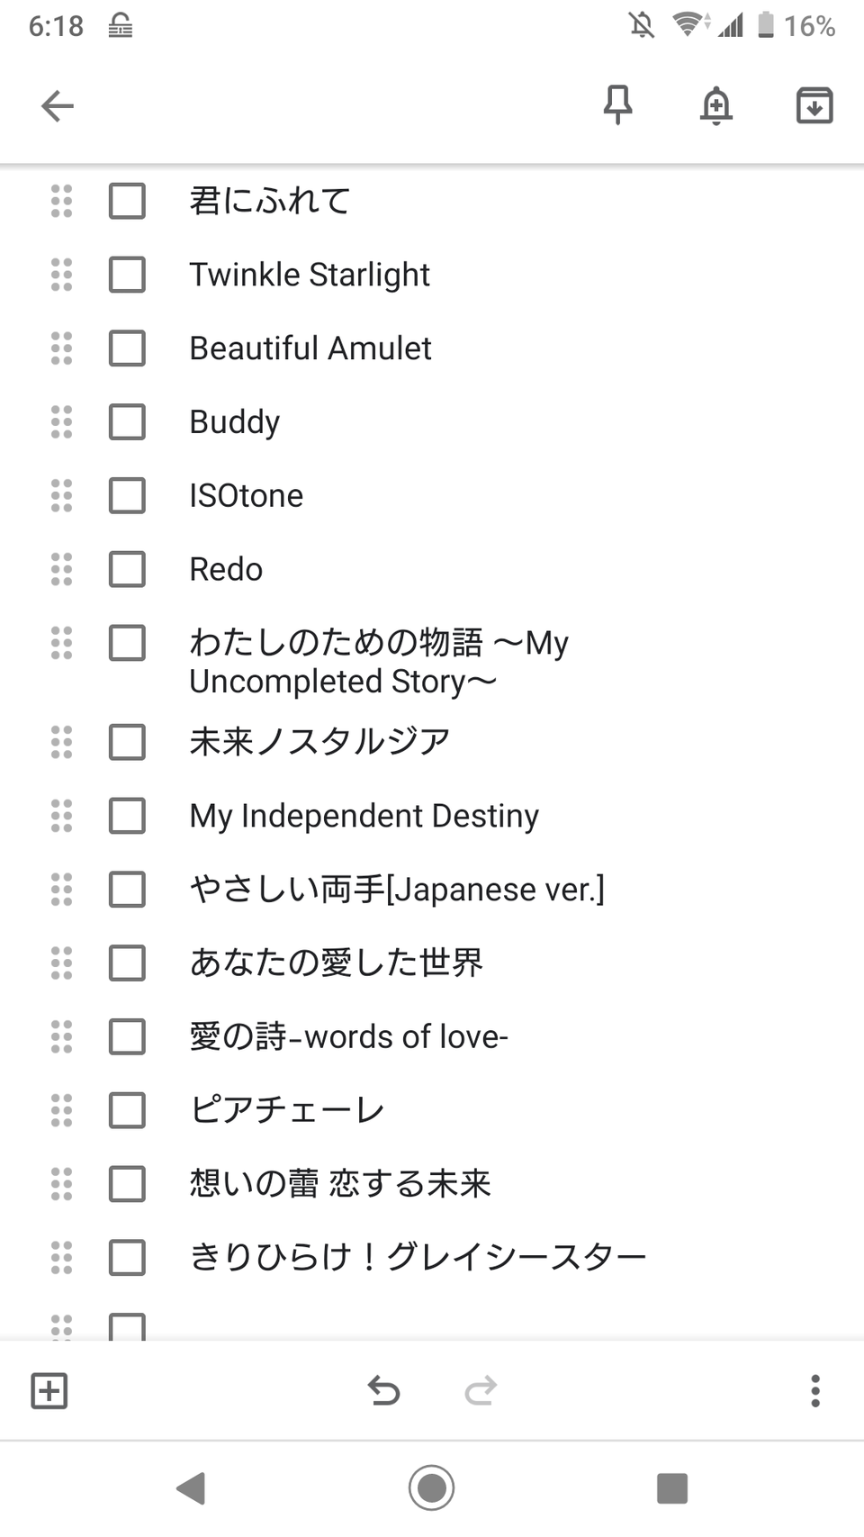Tap the drag handle beside 君にふれて

pos(61,201)
